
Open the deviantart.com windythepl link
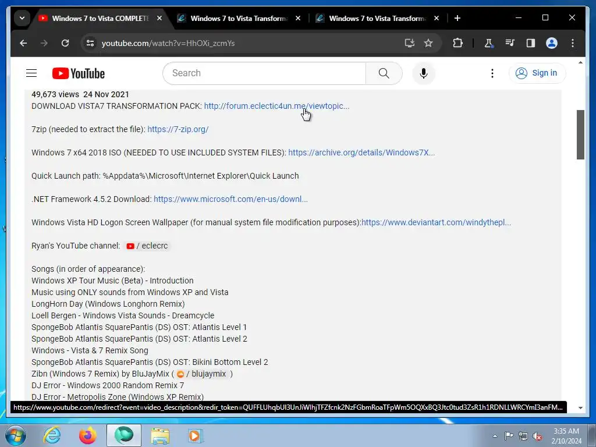click(436, 222)
